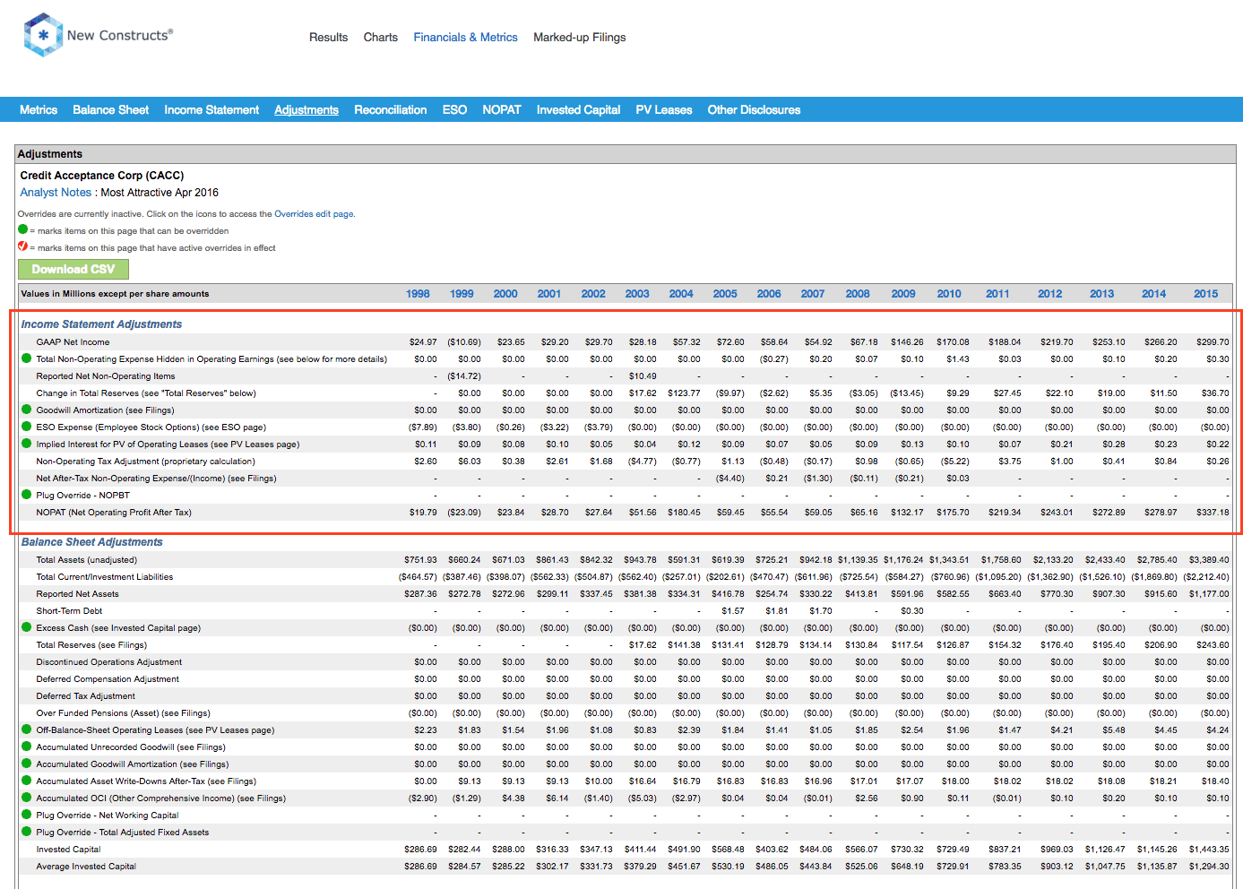This screenshot has width=1243, height=889.
Task: Click the 2000 year column header
Action: (505, 294)
